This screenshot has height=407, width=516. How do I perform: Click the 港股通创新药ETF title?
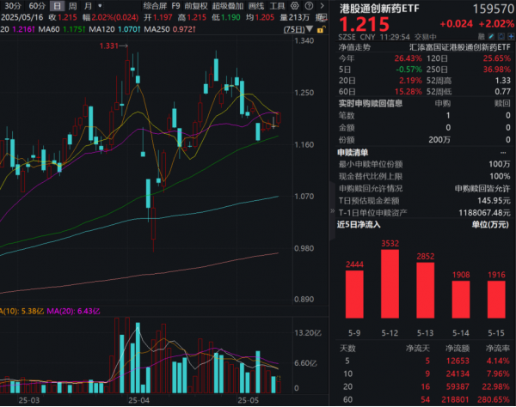379,9
